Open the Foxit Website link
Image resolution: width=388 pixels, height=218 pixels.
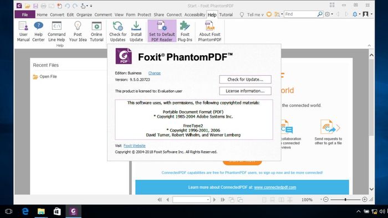(x=134, y=146)
